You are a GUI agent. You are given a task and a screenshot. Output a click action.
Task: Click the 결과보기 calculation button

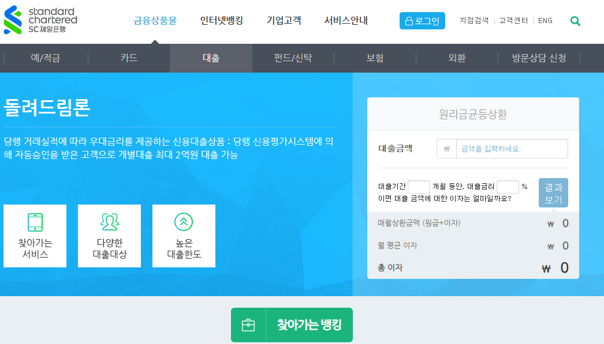[553, 192]
